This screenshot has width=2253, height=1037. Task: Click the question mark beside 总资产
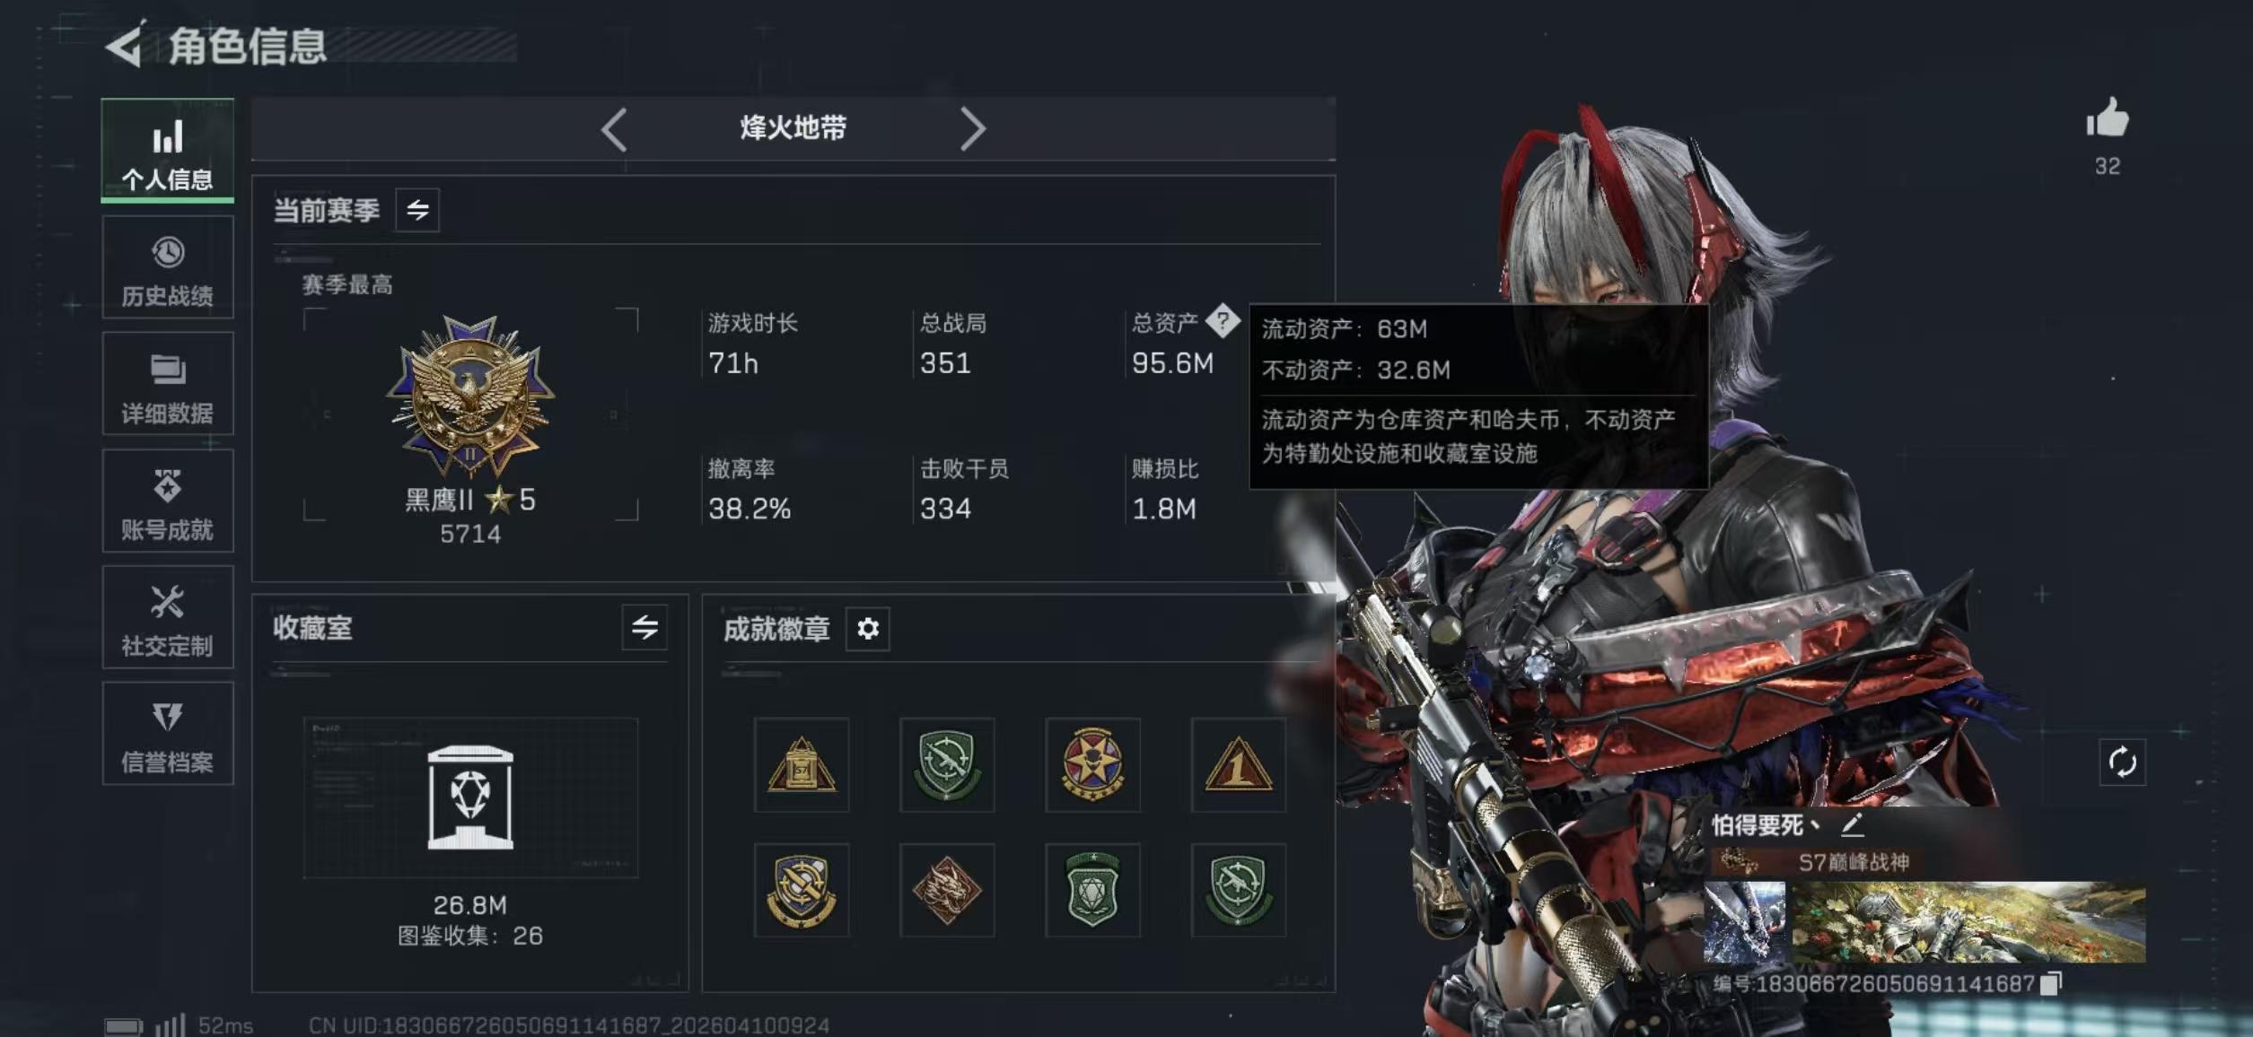[x=1222, y=320]
